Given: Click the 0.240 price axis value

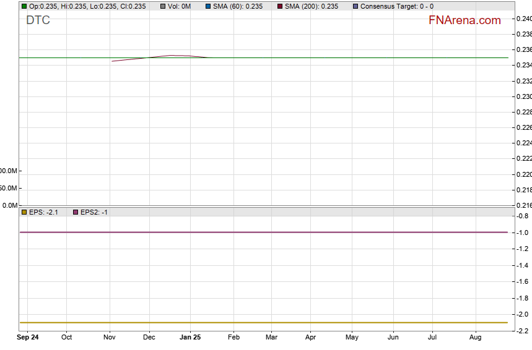Looking at the screenshot, I should 523,19.
